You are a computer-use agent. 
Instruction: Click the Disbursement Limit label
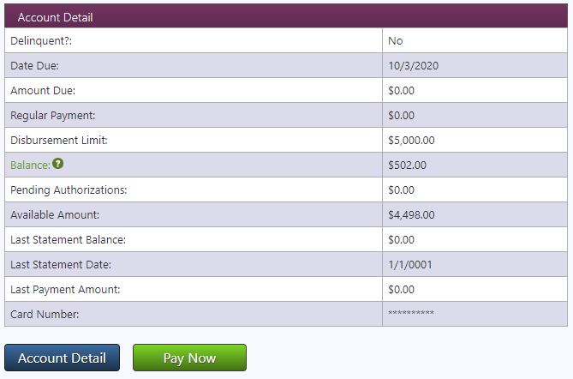[x=59, y=140]
